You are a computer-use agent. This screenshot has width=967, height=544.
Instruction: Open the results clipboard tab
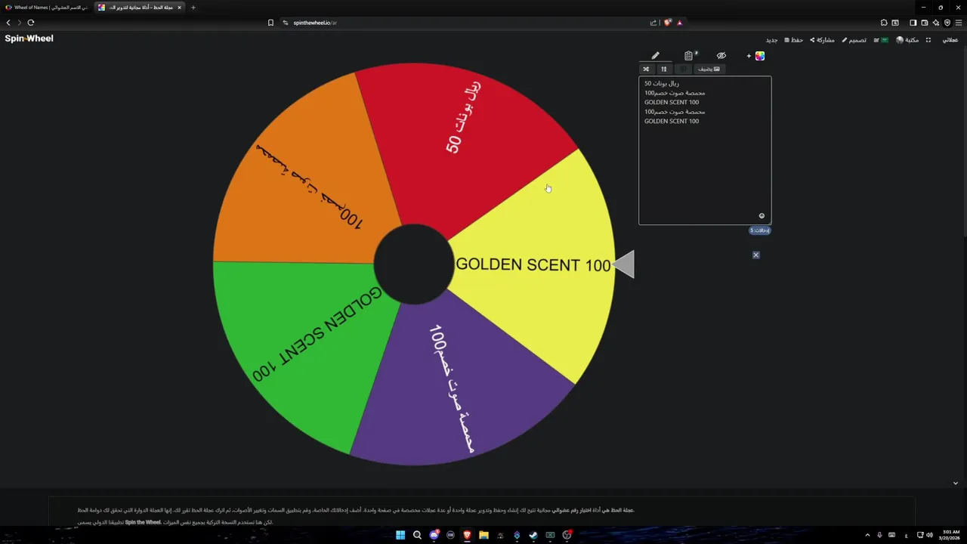[689, 56]
